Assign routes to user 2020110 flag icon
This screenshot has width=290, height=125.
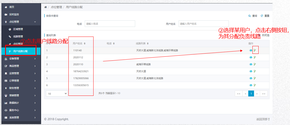(x=255, y=64)
